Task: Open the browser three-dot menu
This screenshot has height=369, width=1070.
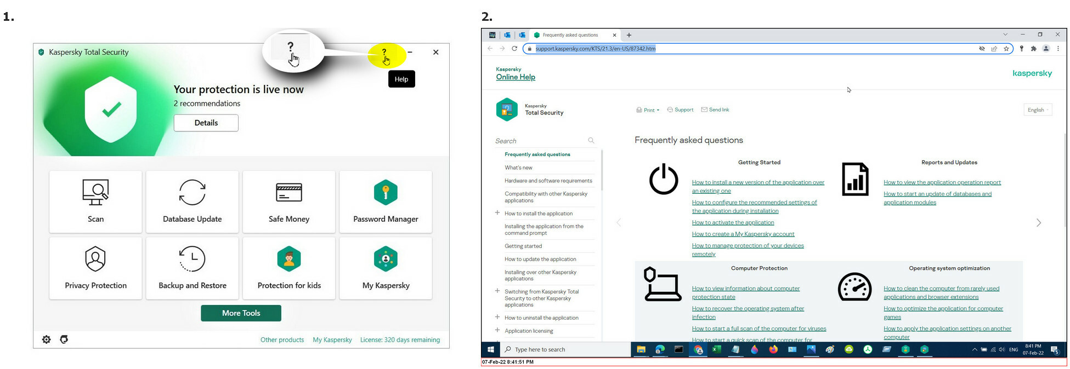Action: pyautogui.click(x=1058, y=49)
